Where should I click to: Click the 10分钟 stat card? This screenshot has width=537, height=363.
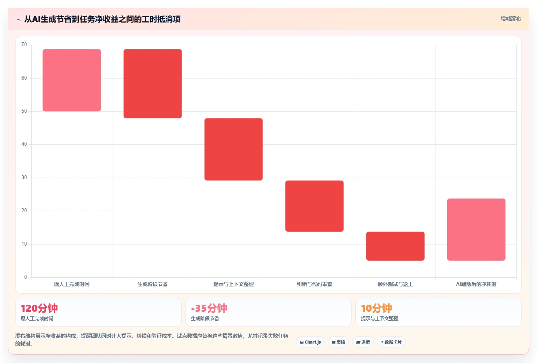click(438, 312)
